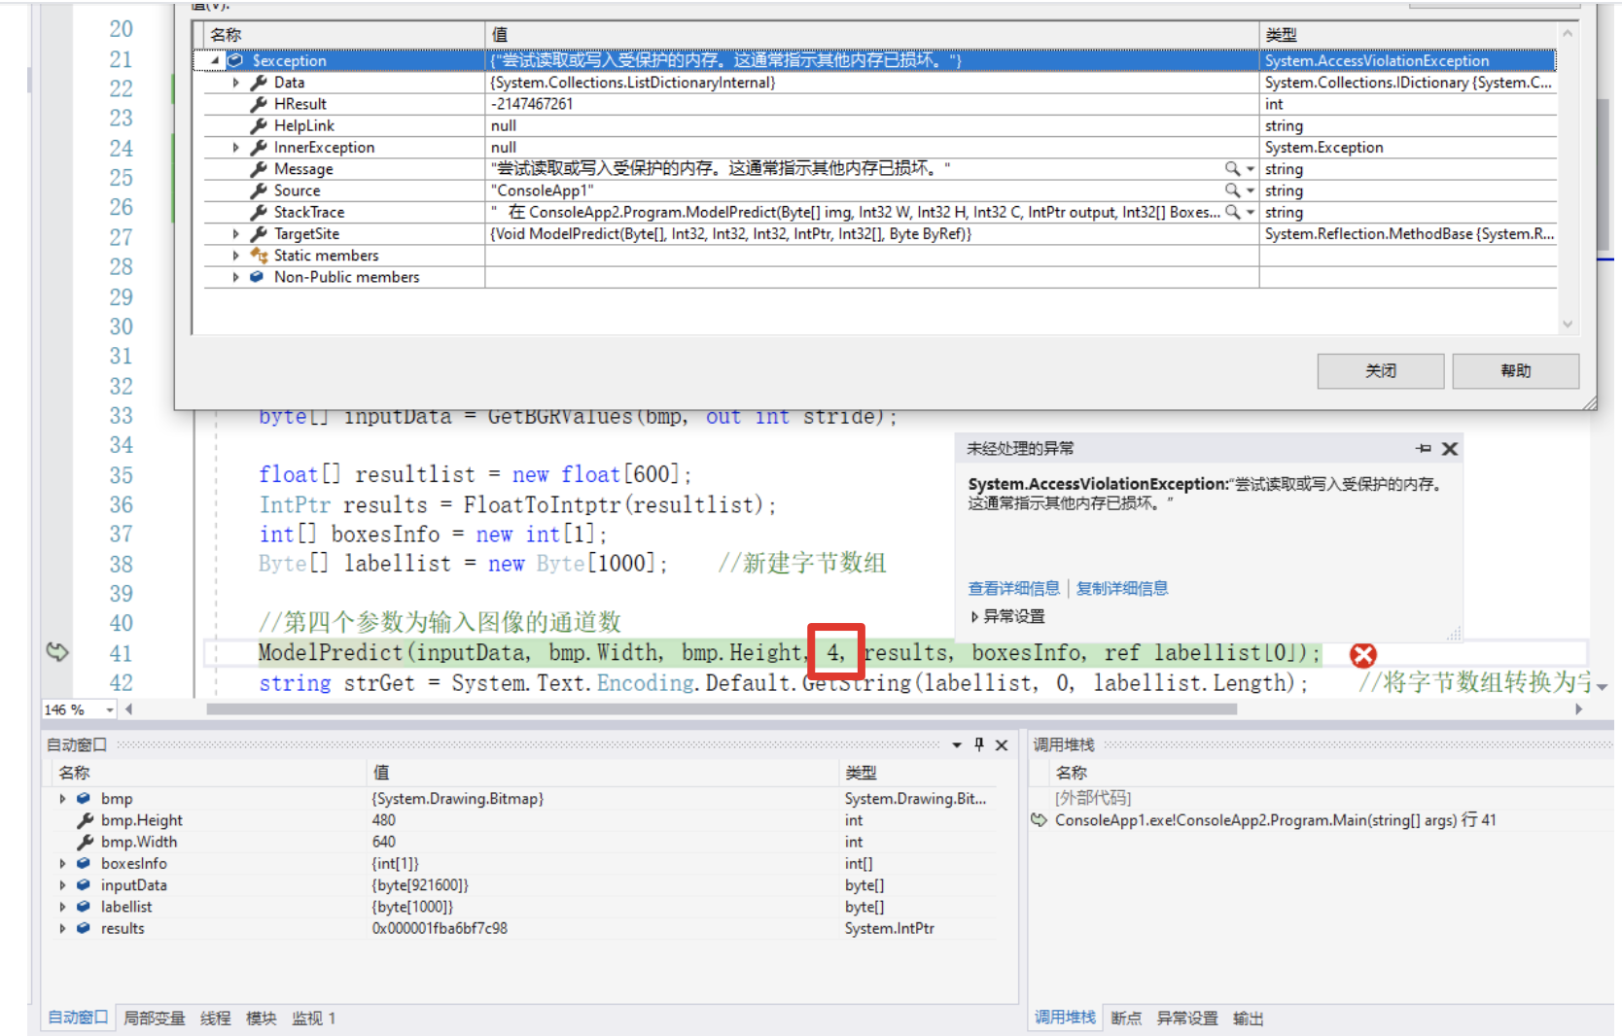Open visualizer dropdown on Message row
1622x1036 pixels.
[x=1251, y=169]
